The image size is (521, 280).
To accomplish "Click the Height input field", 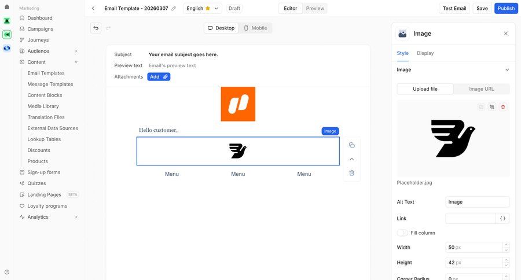I will 474,263.
